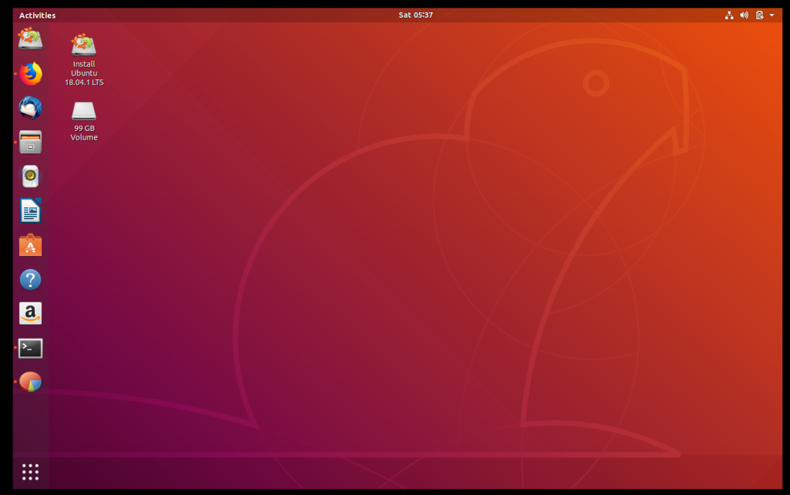Open a Terminal from the dock
The width and height of the screenshot is (790, 495).
(30, 348)
